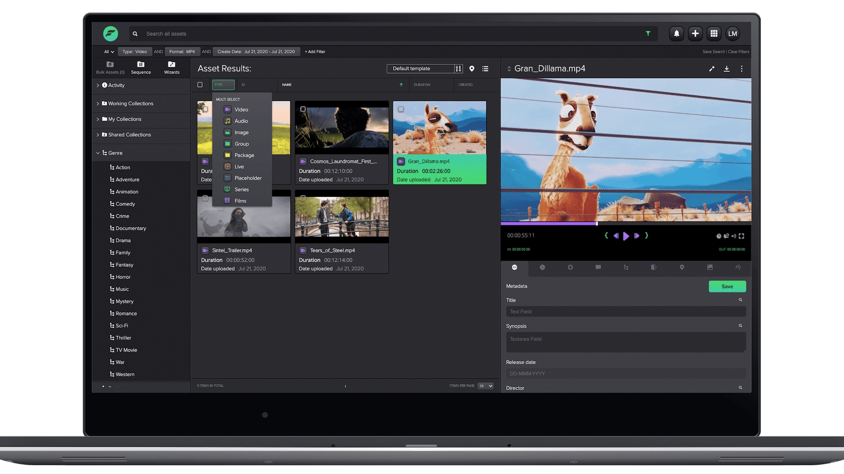The image size is (844, 474).
Task: Enter fullscreen video mode
Action: pyautogui.click(x=741, y=236)
